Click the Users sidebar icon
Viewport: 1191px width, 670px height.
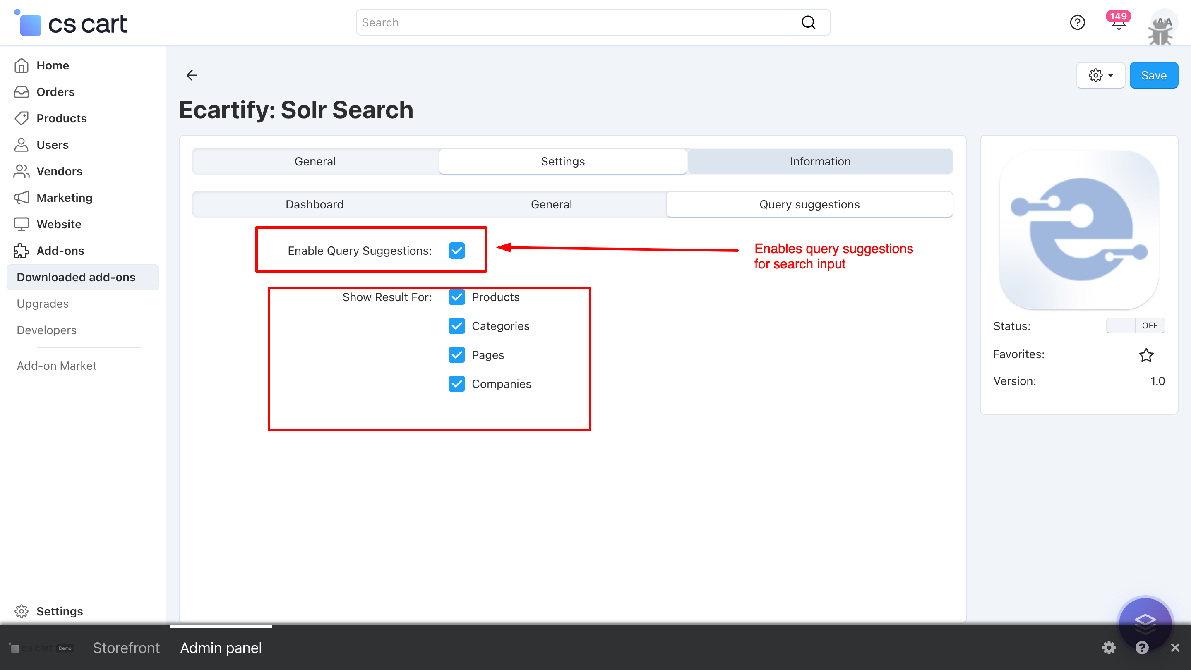[x=21, y=145]
